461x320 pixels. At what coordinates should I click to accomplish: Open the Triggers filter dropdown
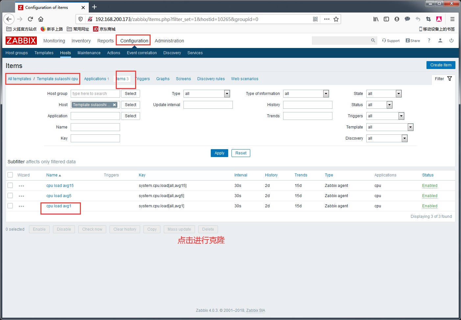point(385,116)
